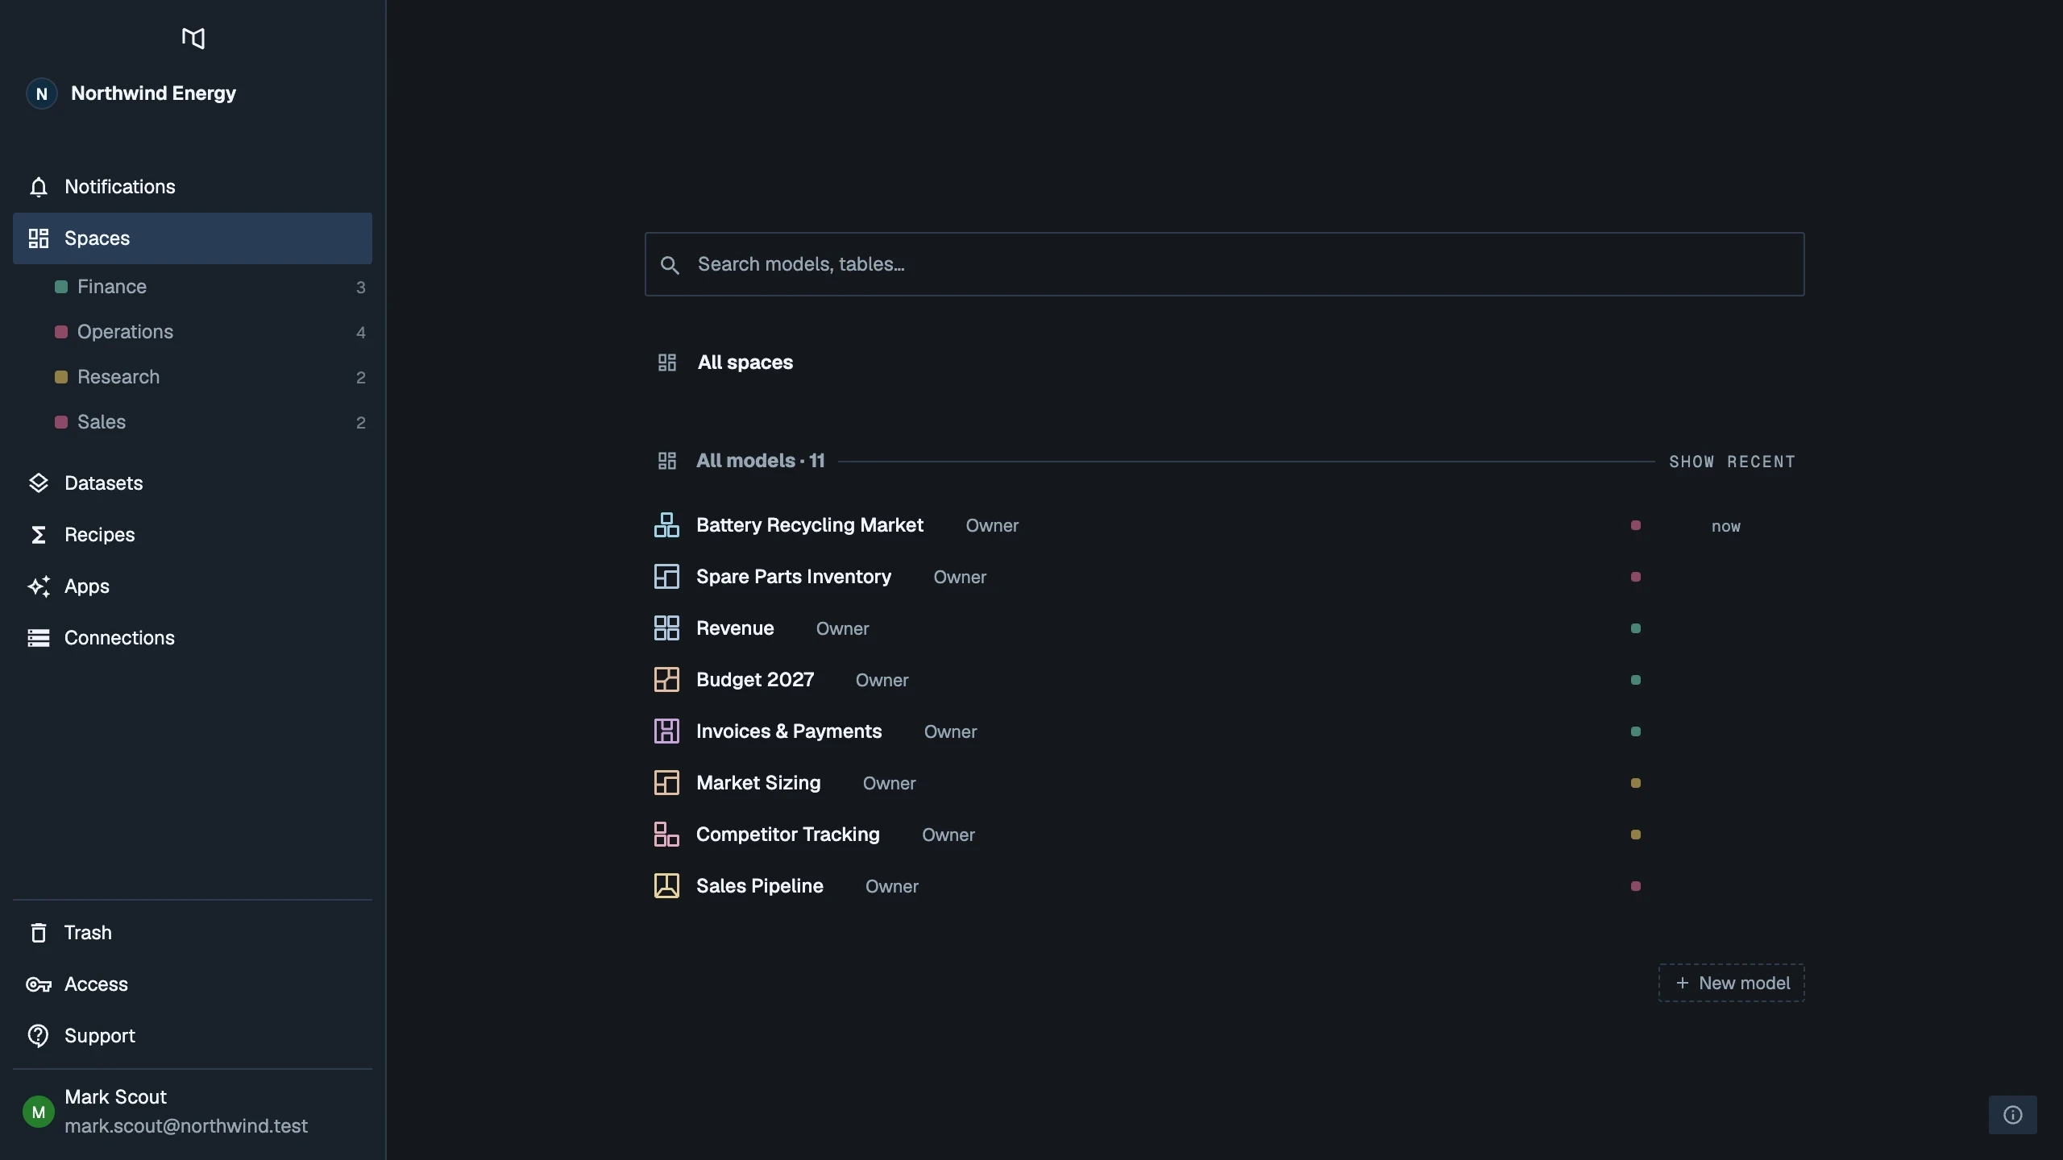Viewport: 2063px width, 1160px height.
Task: Click the info icon at bottom right
Action: (2012, 1115)
